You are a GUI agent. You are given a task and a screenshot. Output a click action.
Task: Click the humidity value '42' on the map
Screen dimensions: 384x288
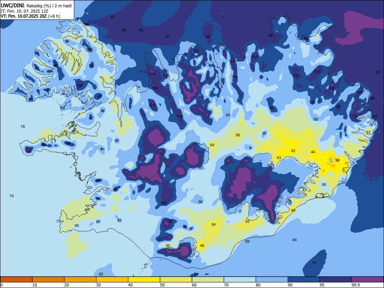(293, 151)
